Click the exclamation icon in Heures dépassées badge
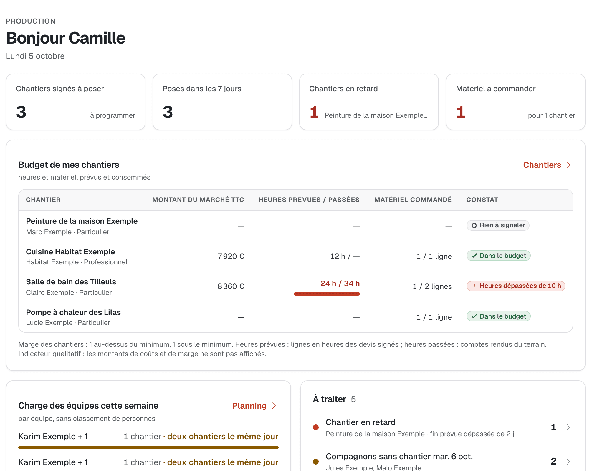 tap(474, 286)
